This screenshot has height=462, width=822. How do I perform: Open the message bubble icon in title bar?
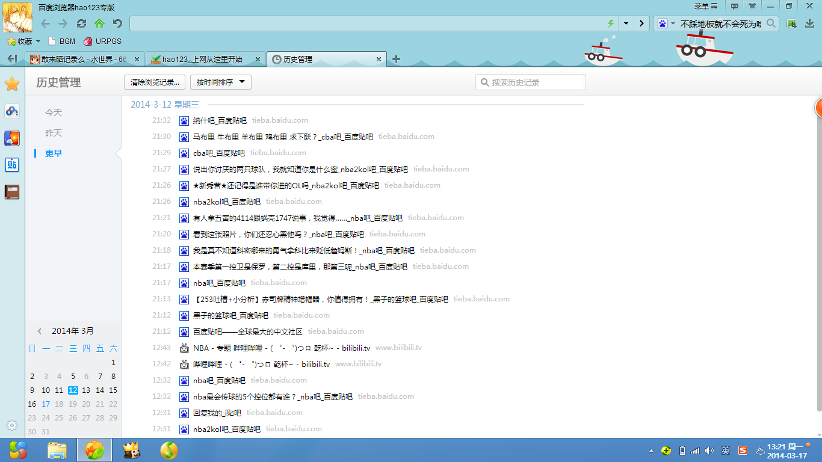(x=735, y=6)
